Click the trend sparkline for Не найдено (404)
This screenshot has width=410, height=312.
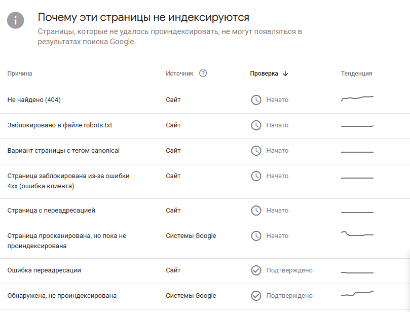[357, 98]
